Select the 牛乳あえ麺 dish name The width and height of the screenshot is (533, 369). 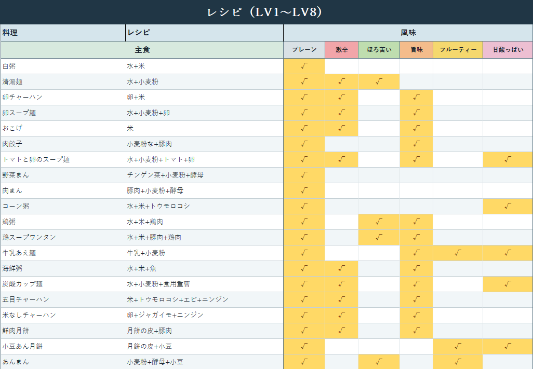point(19,253)
